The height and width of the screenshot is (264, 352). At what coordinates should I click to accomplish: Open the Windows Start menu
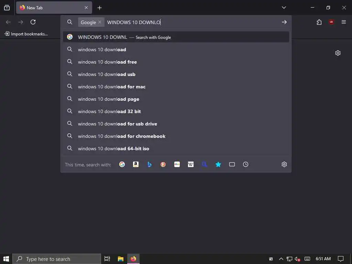click(6, 259)
